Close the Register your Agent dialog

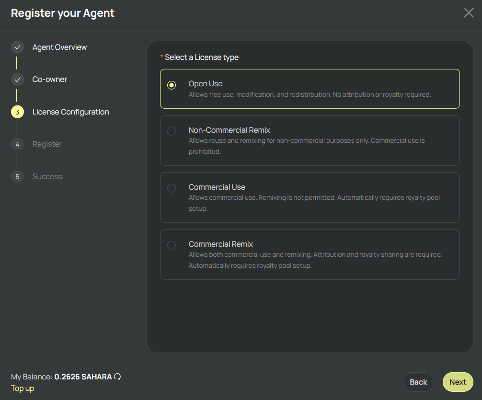[469, 12]
